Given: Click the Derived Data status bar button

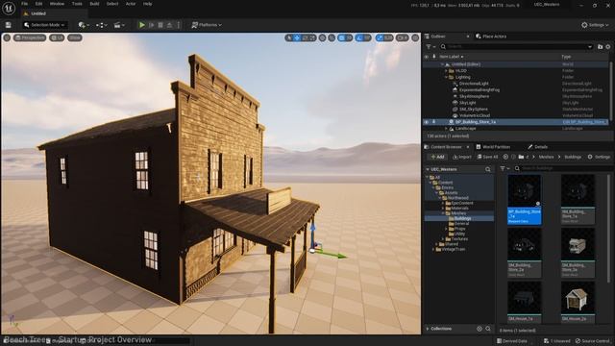Looking at the screenshot, I should click(512, 341).
